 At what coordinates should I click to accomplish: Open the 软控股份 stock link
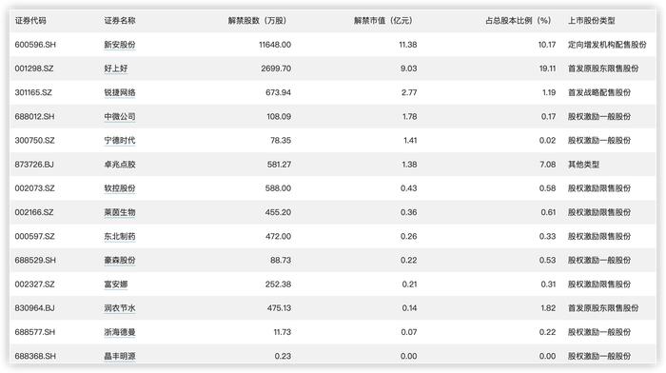[120, 188]
